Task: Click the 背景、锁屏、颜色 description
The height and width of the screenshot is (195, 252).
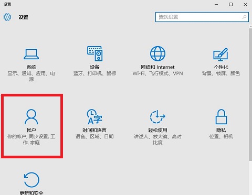Action: coord(221,73)
